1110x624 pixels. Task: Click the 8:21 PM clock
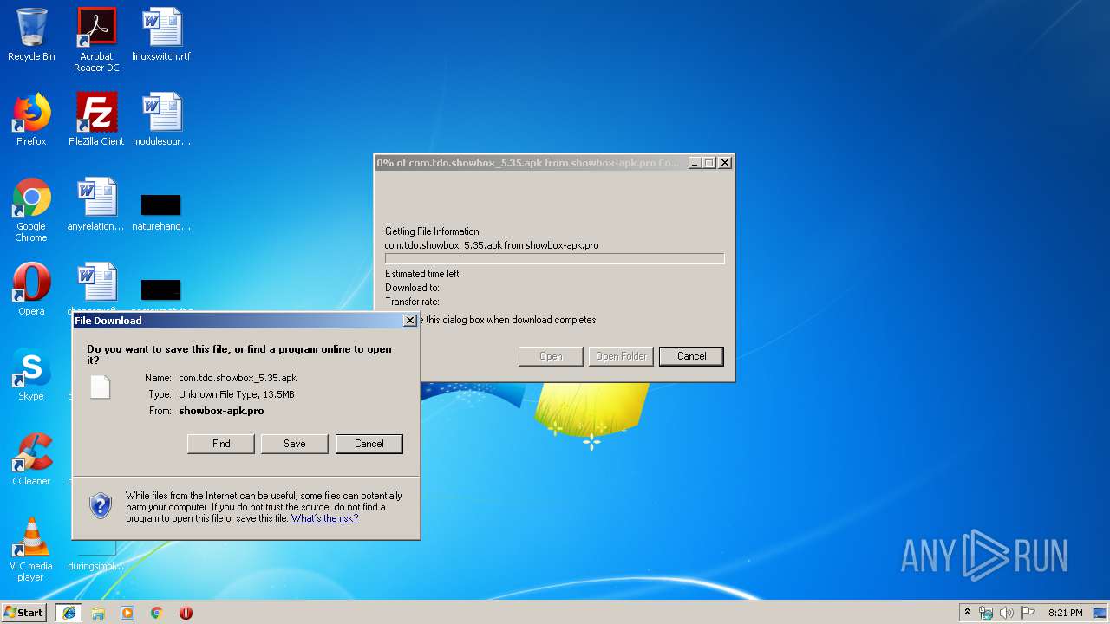pyautogui.click(x=1065, y=613)
